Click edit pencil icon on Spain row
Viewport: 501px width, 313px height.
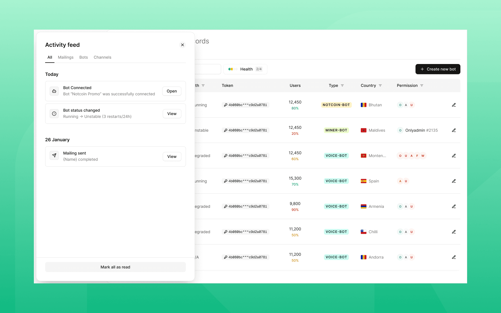(454, 181)
